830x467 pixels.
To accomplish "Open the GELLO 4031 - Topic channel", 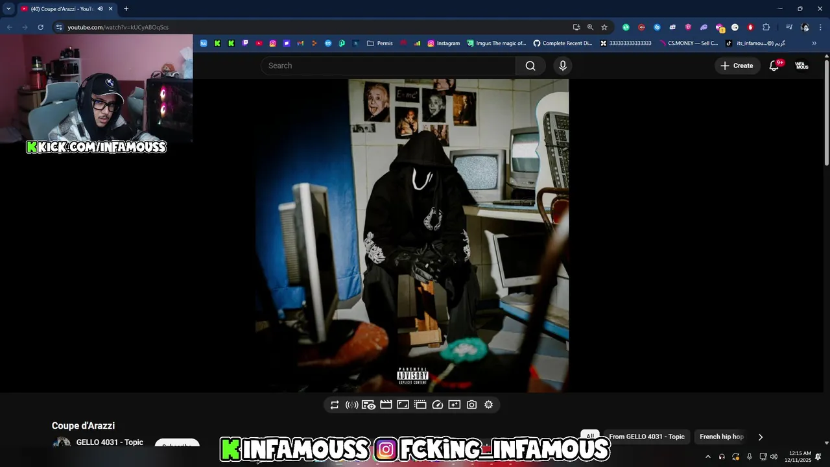I will tap(110, 442).
